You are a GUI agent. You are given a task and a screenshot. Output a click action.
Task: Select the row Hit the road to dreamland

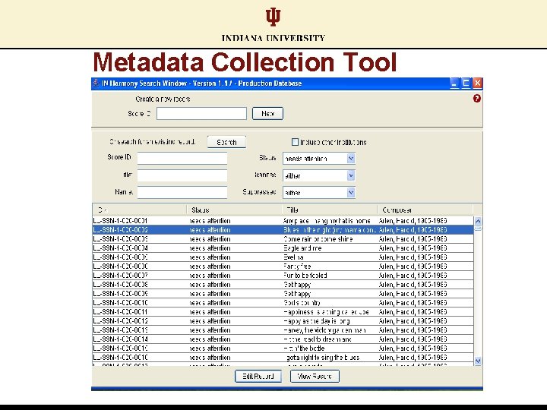(x=283, y=339)
